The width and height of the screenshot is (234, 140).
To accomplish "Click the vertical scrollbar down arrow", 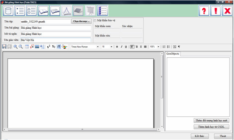I will tap(162, 127).
